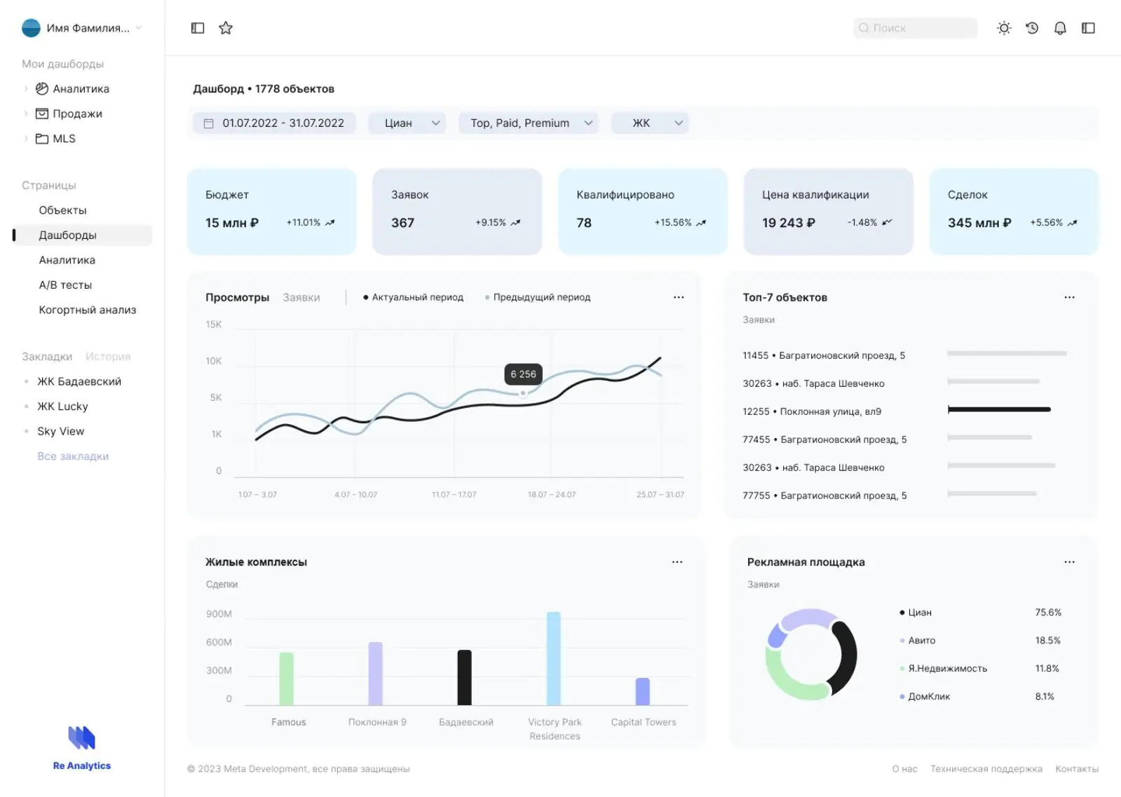
Task: Open the user name dropdown chevron
Action: [139, 28]
